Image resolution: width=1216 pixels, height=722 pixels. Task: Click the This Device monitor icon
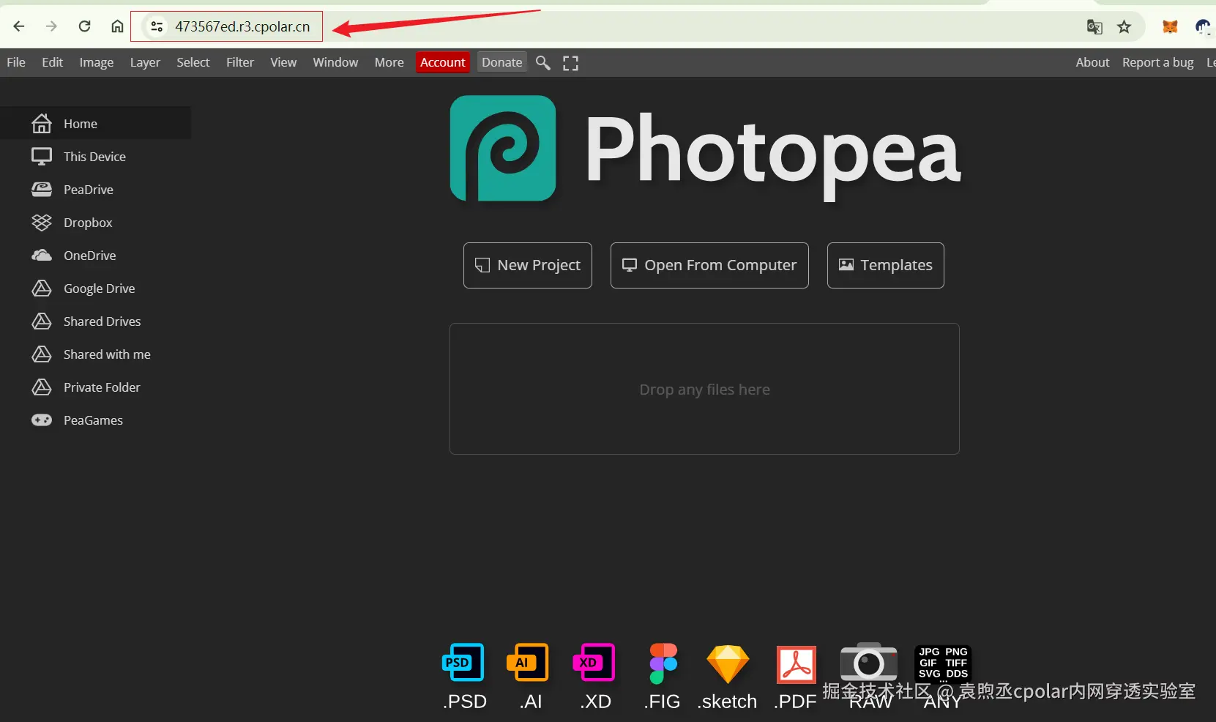point(42,156)
